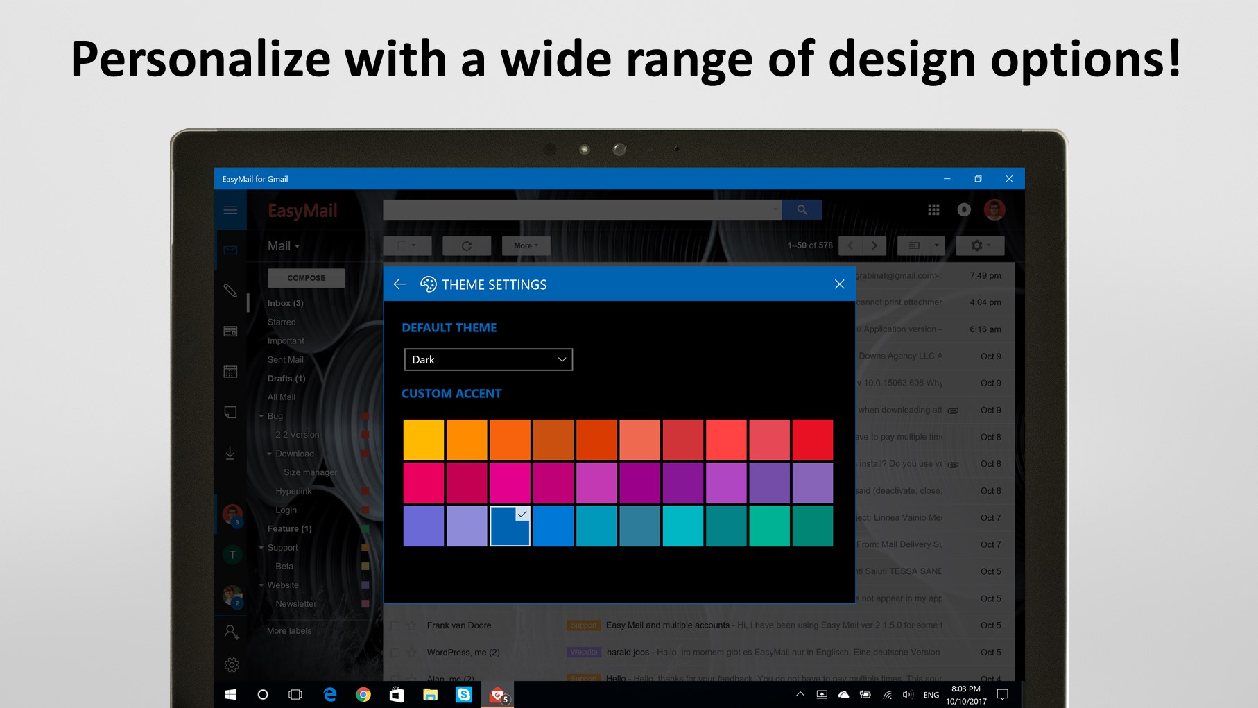Viewport: 1258px width, 708px height.
Task: Open the sidebar settings gear icon
Action: click(232, 665)
